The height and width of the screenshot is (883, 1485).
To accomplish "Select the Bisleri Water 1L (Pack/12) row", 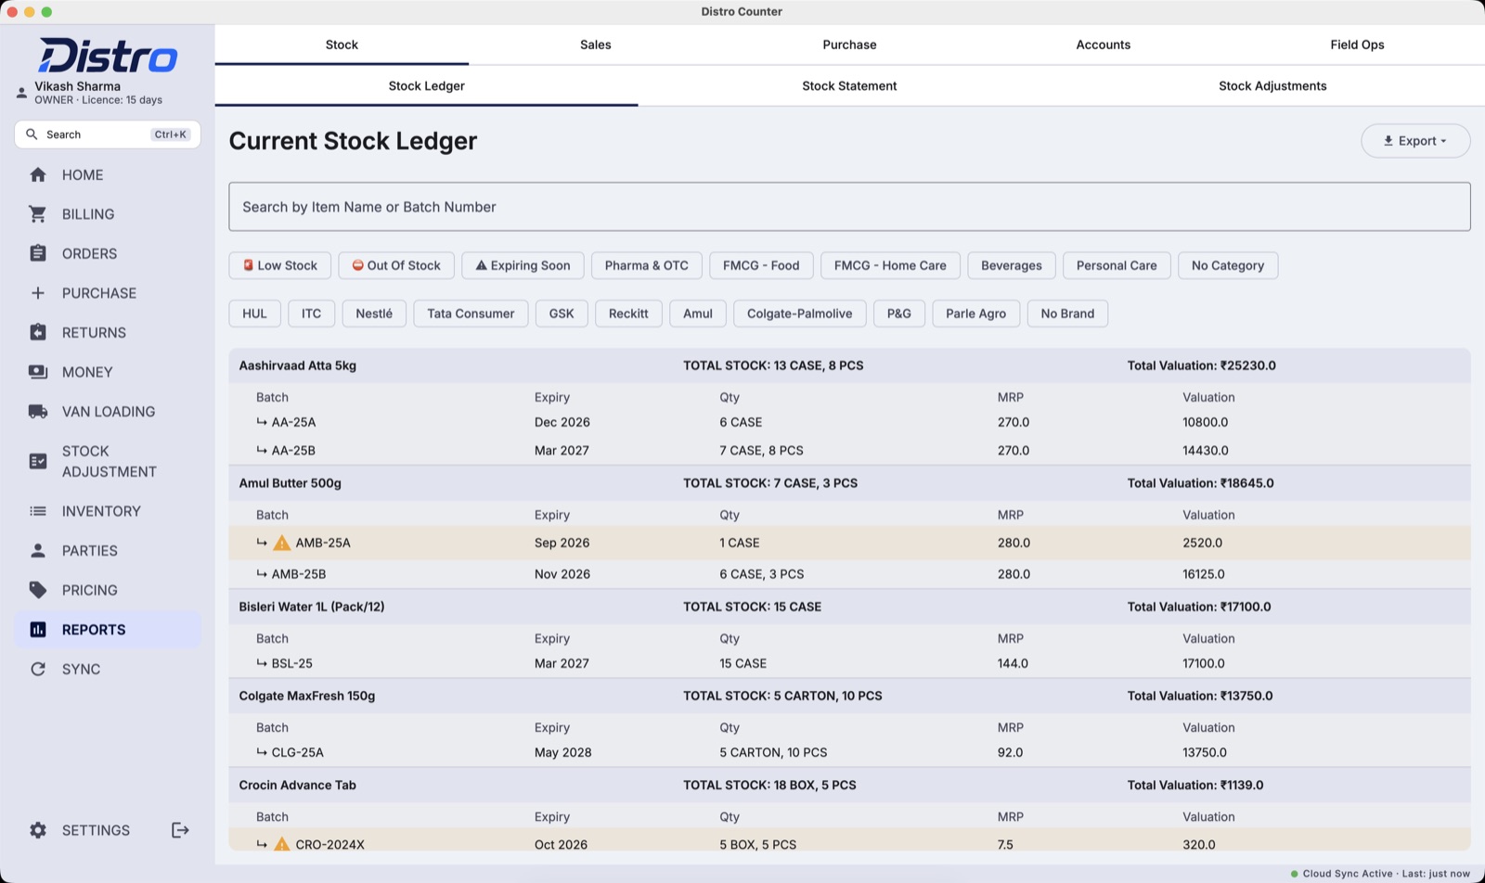I will pos(849,607).
